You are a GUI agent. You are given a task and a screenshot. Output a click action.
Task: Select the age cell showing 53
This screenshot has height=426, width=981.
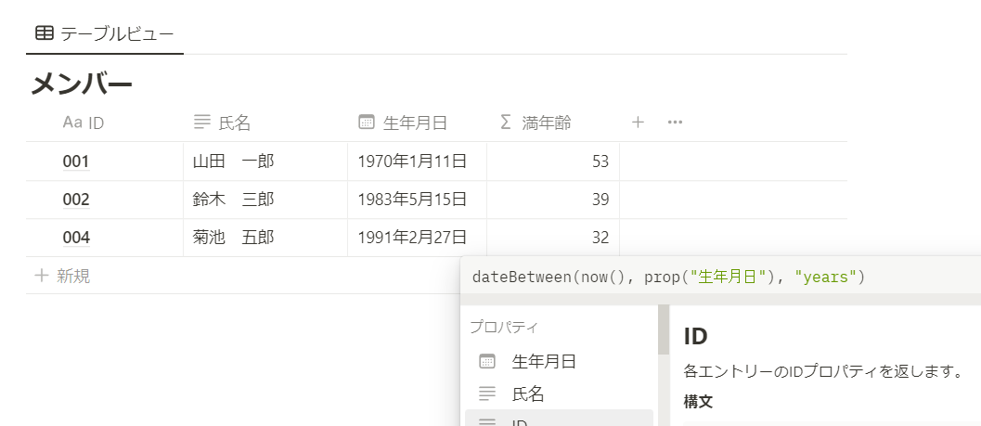[x=553, y=161]
